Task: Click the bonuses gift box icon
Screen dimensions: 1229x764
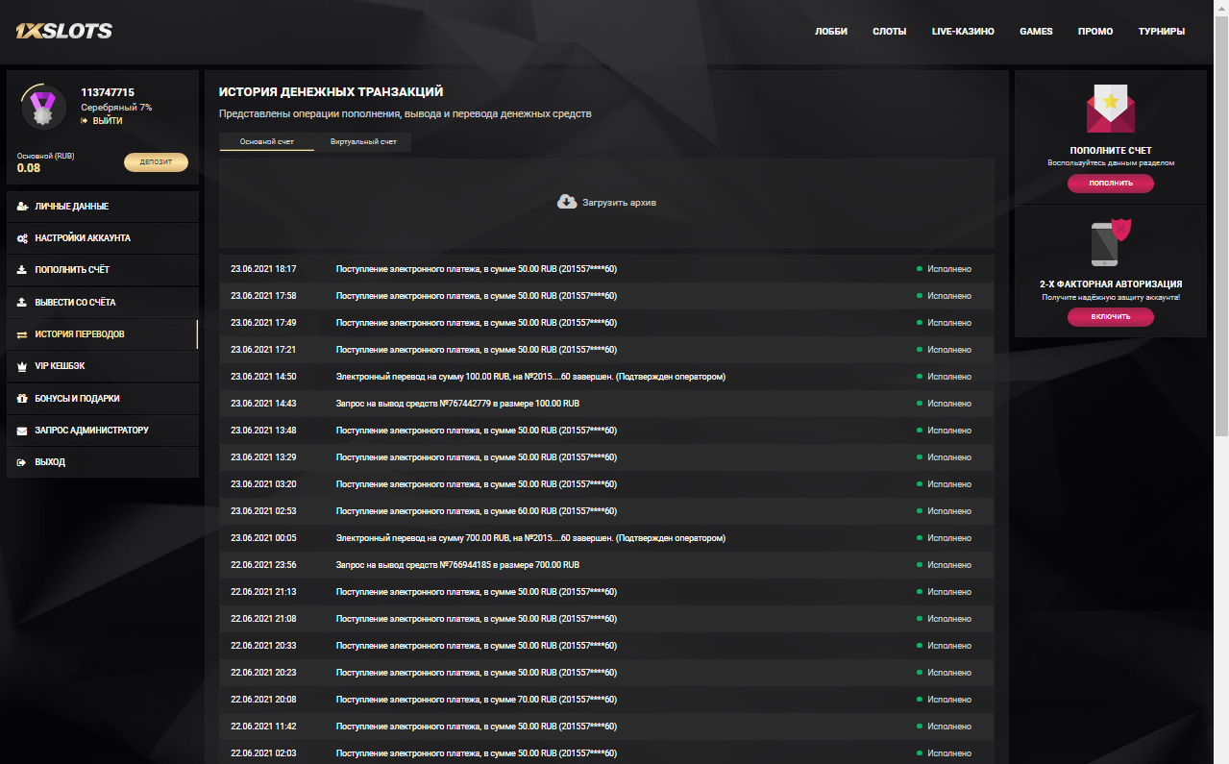Action: (22, 398)
